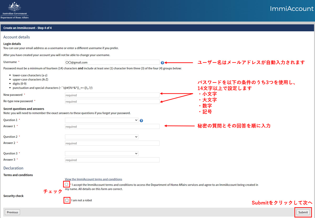Open the Question 3 secret question selector
The width and height of the screenshot is (315, 218).
click(x=102, y=154)
